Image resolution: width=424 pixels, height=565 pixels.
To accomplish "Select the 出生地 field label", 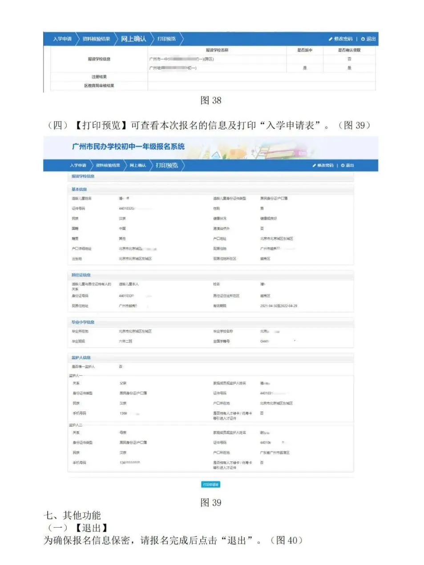I will click(77, 259).
